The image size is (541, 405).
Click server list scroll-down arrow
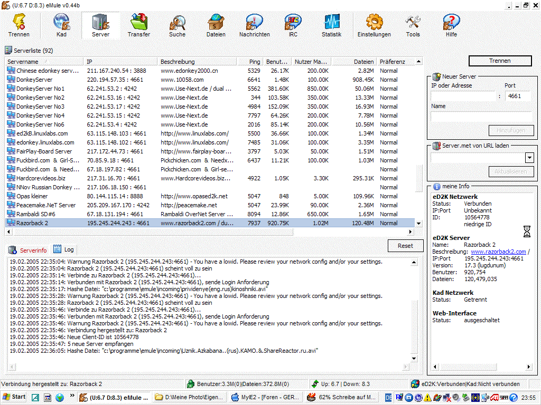pos(418,223)
